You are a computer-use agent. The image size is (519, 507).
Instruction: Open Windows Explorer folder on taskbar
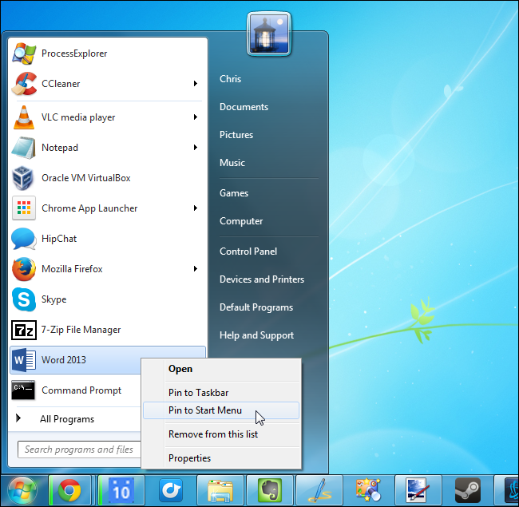pos(220,491)
